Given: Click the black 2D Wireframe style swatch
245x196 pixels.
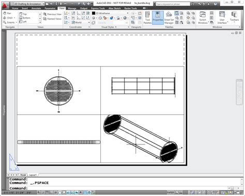Looking at the screenshot, I should [94, 13].
